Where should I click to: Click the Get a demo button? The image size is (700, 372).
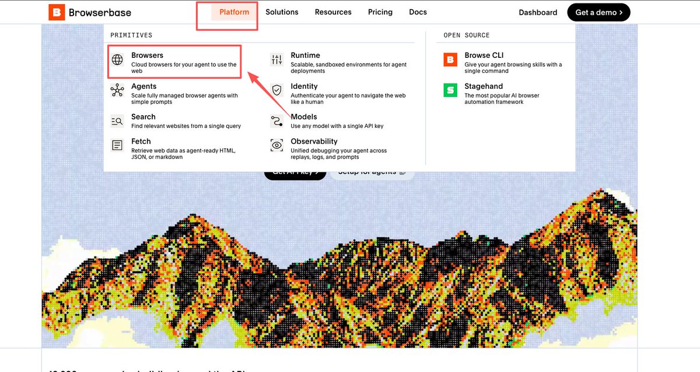tap(598, 12)
